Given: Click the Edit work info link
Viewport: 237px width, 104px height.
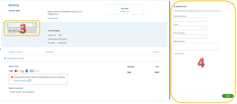Looking at the screenshot, I should tap(53, 18).
